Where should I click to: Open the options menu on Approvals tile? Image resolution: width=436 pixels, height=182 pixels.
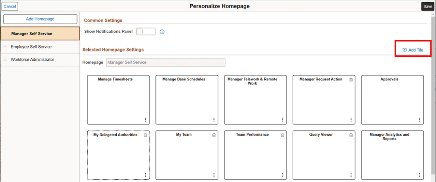[x=420, y=120]
